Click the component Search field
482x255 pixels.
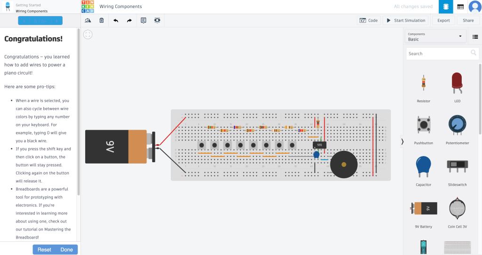click(438, 54)
